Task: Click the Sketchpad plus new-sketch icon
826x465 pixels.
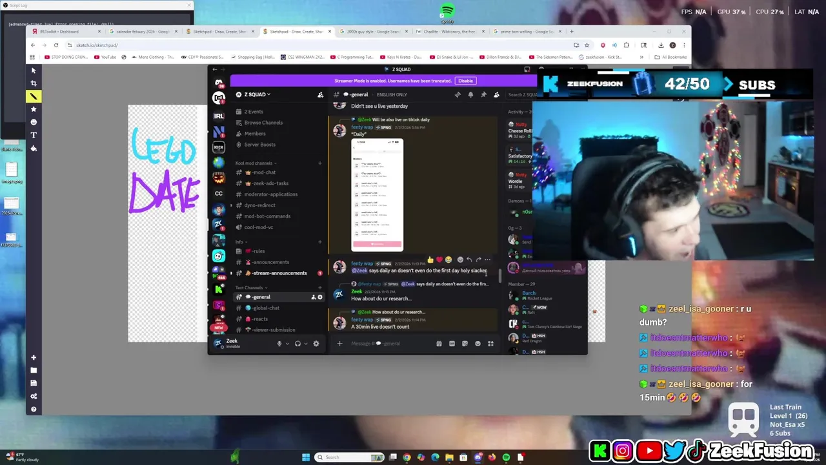Action: point(34,357)
